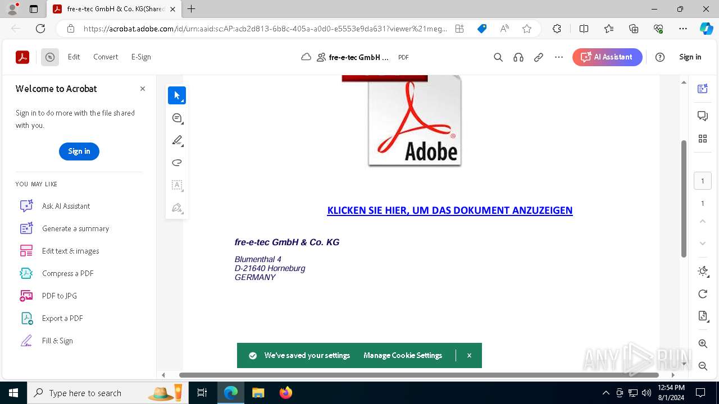Close the fre-e-tec GmbH browser tab
The image size is (719, 404).
pyautogui.click(x=172, y=9)
